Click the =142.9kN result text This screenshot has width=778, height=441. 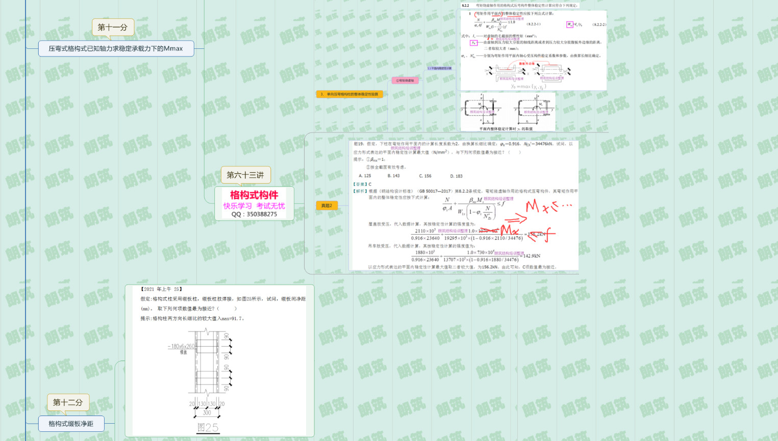[x=531, y=256]
